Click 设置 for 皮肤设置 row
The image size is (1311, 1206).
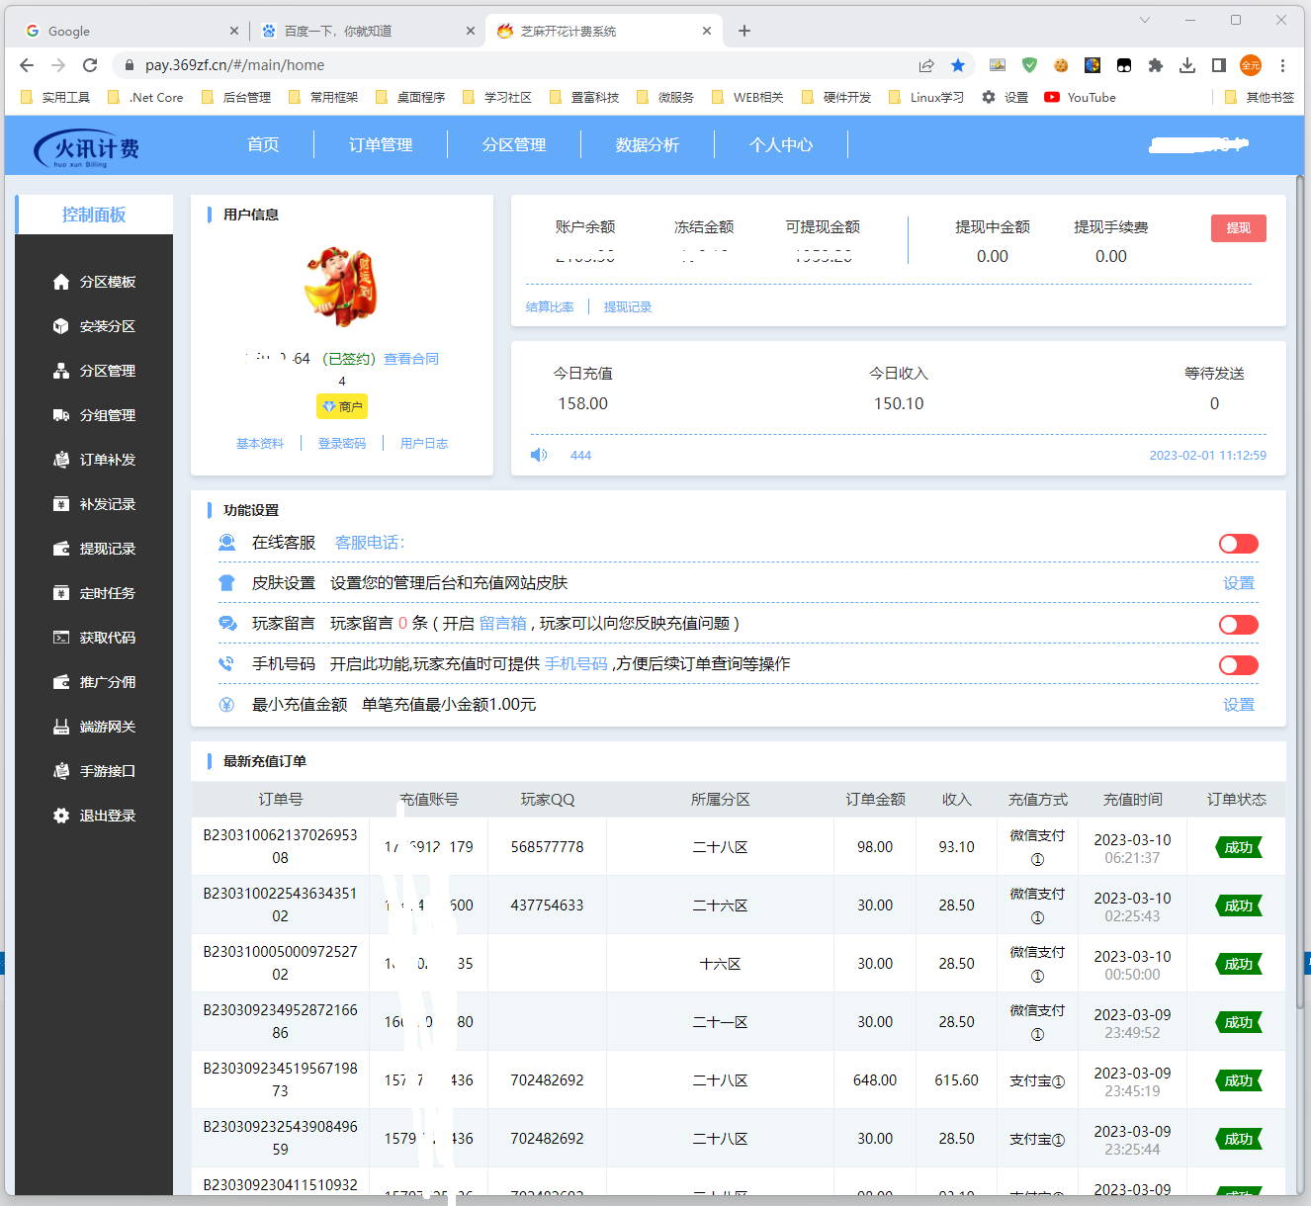pyautogui.click(x=1239, y=583)
